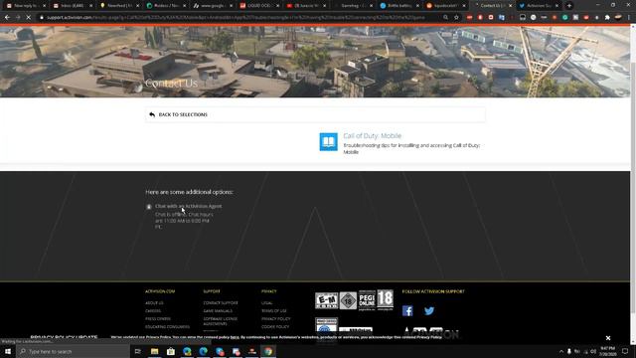
Task: Open Software License Agreements footer link
Action: 221,321
